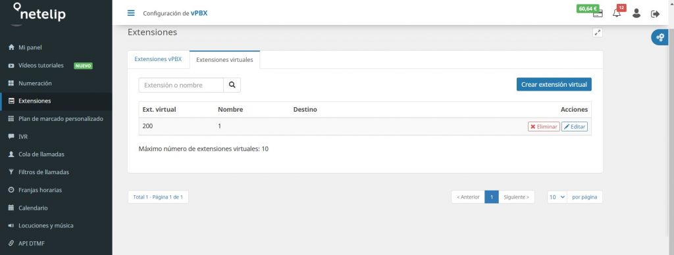674x255 pixels.
Task: Go to the Siguiente page
Action: tap(516, 197)
